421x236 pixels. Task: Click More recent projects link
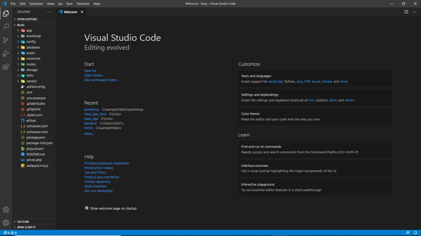(89, 134)
